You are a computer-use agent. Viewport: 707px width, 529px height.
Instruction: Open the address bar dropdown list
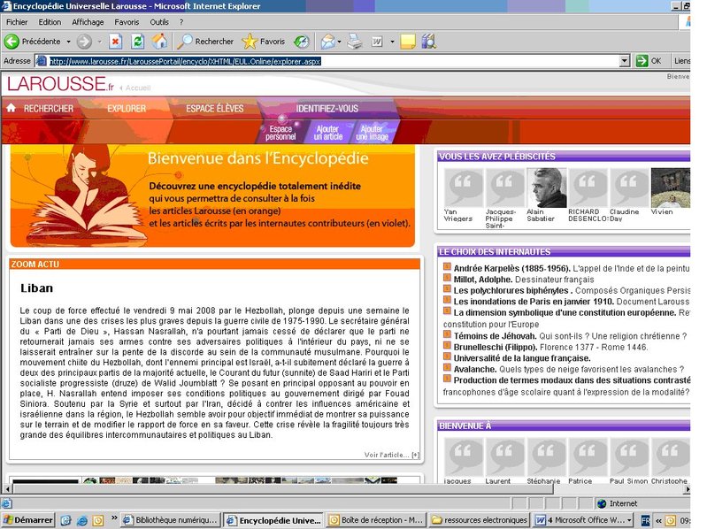pos(625,61)
